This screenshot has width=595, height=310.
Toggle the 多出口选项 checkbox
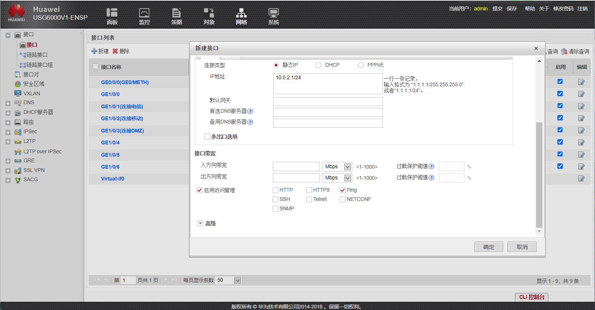[x=207, y=137]
